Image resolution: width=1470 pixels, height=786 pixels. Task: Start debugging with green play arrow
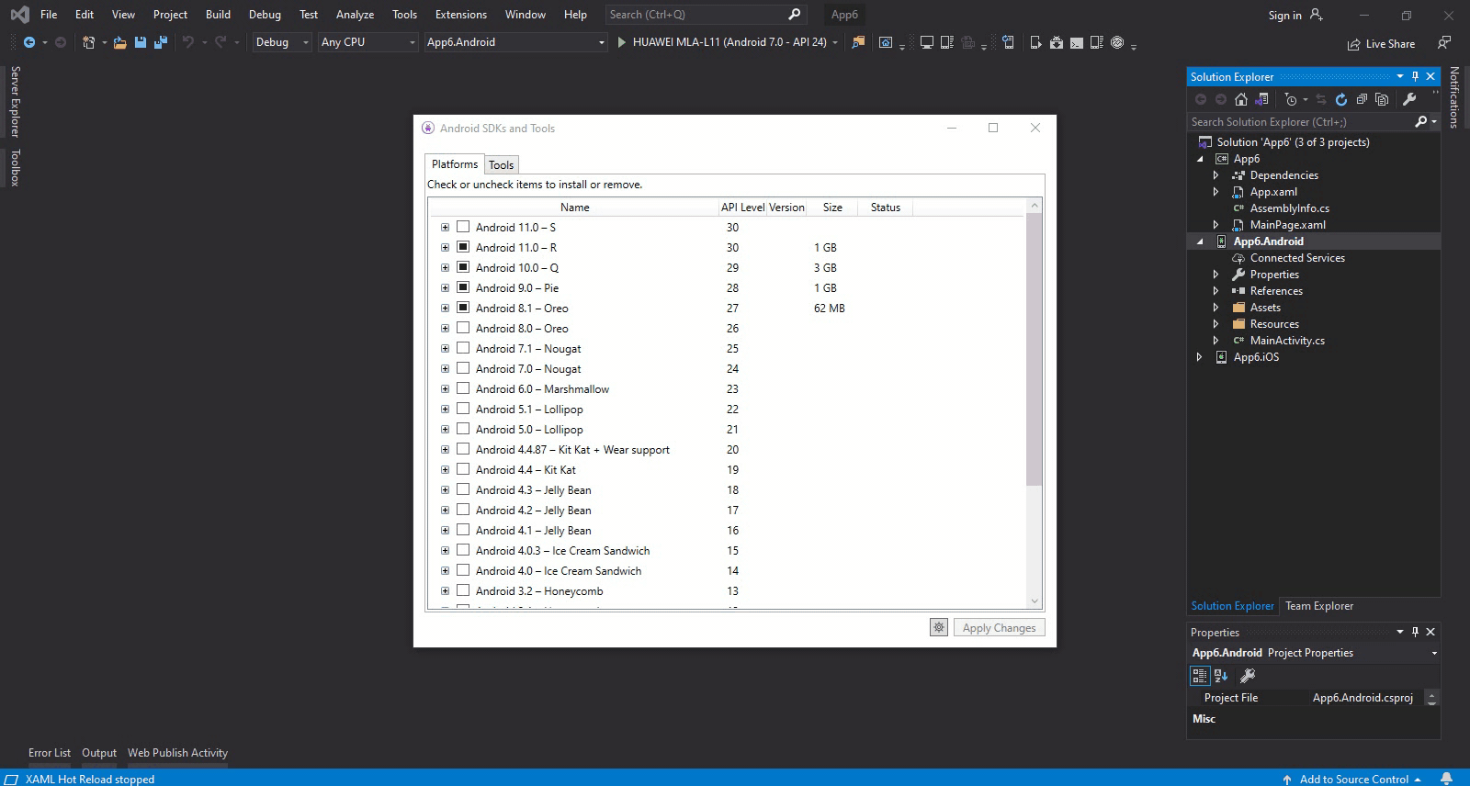pyautogui.click(x=622, y=42)
